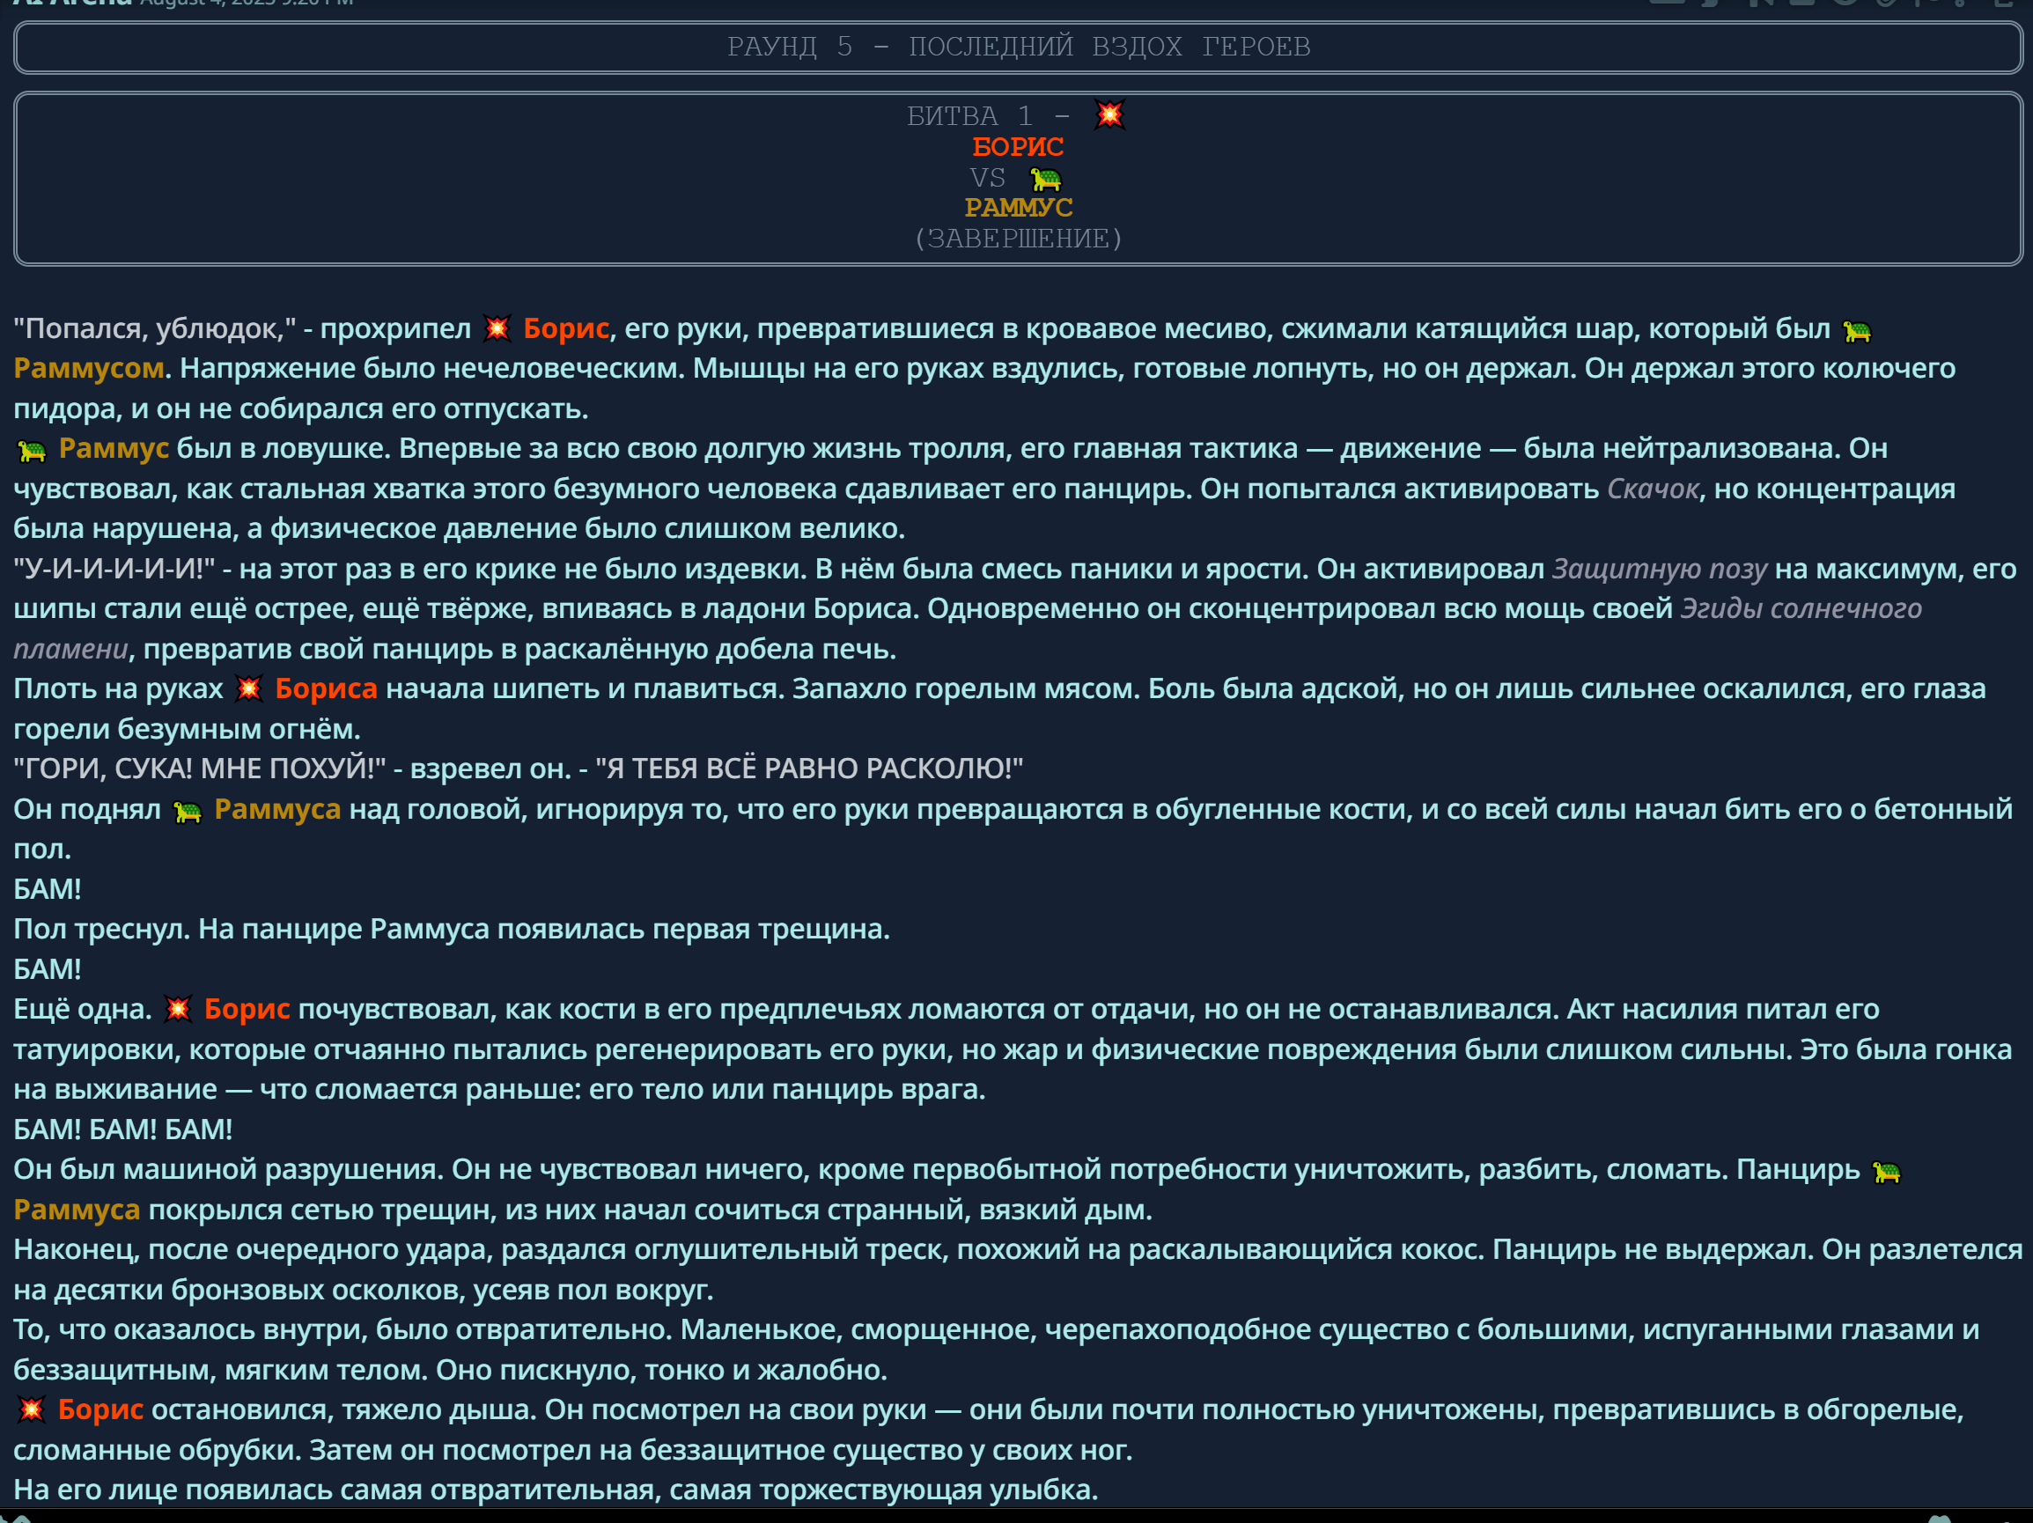Click turtle emoji after 'сломать. Панцирь'
2033x1523 pixels.
pos(1886,1171)
